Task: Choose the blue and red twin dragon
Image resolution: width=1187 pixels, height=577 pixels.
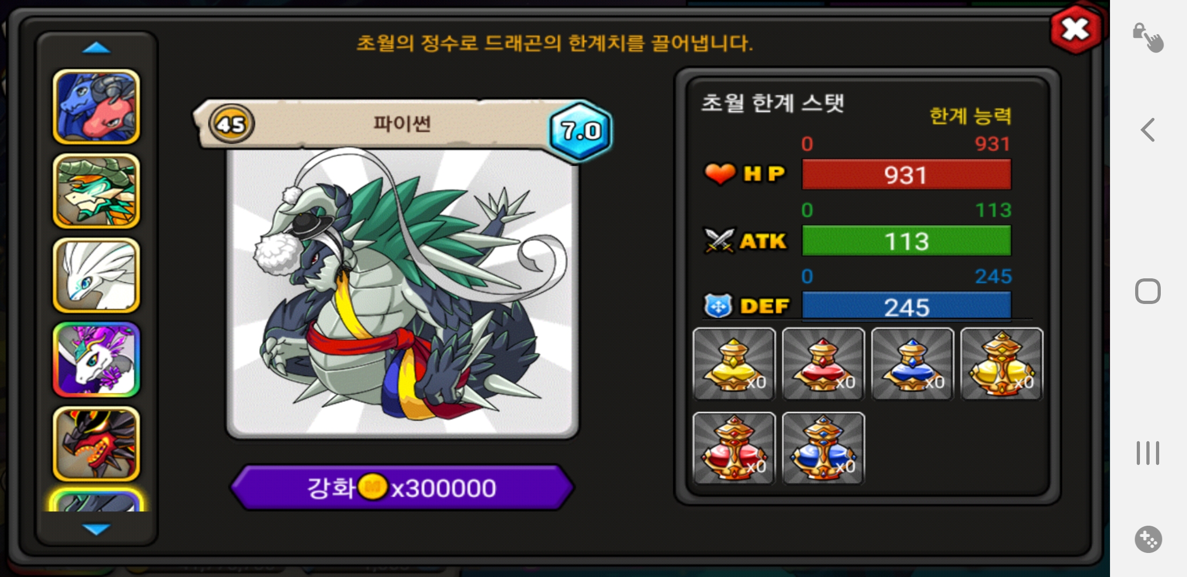Action: click(96, 107)
